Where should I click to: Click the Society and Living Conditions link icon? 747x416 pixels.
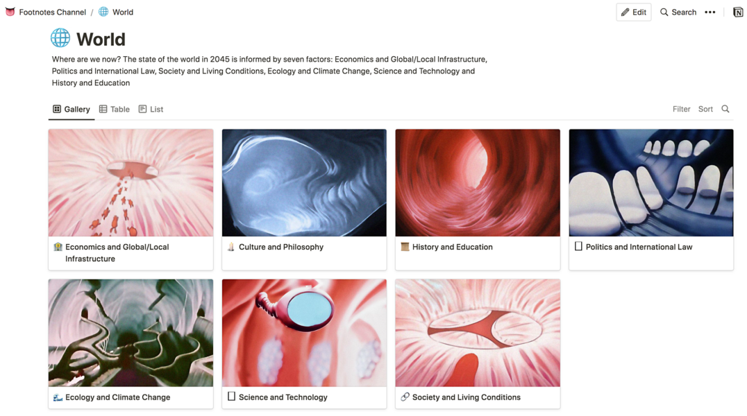[x=405, y=397]
